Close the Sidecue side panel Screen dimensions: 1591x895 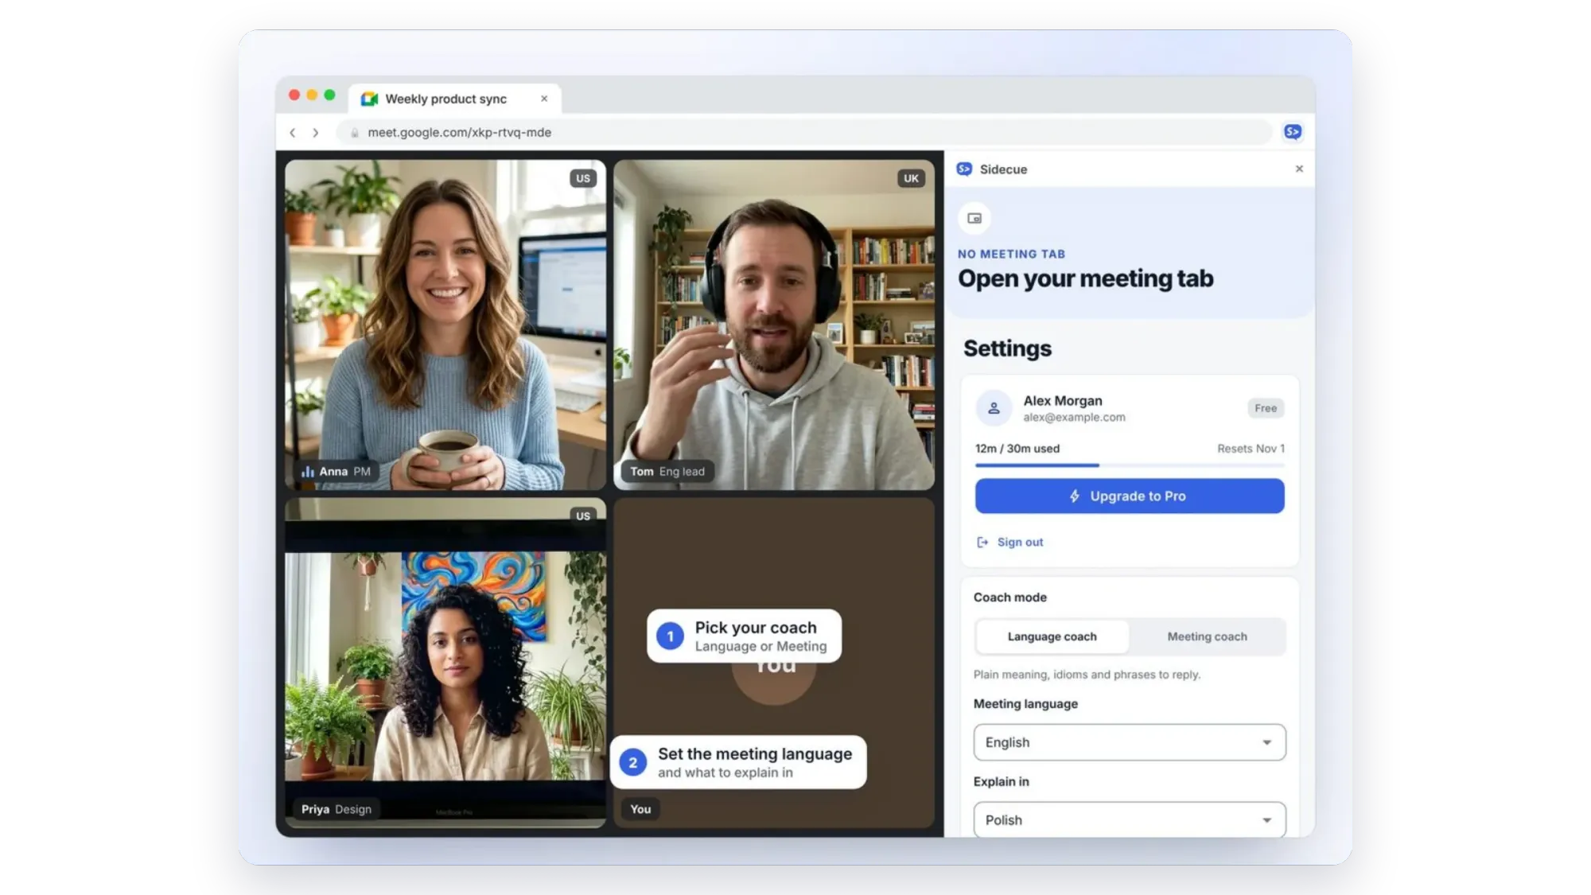coord(1299,169)
